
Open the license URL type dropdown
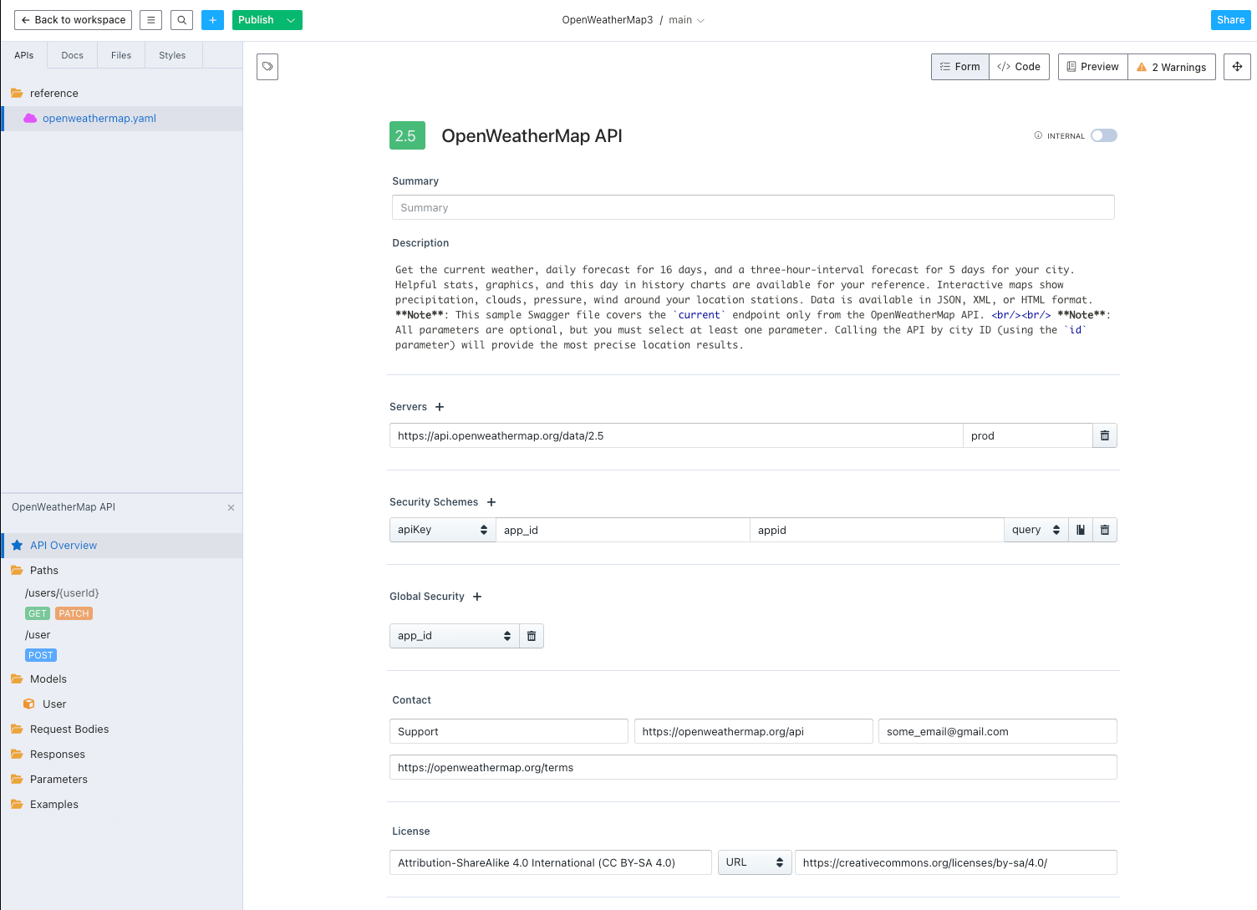point(754,862)
